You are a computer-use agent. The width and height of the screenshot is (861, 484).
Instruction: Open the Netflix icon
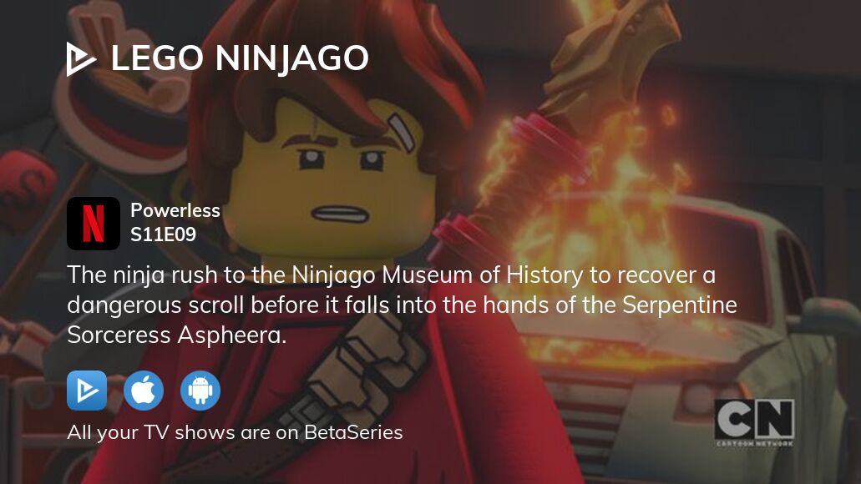94,224
